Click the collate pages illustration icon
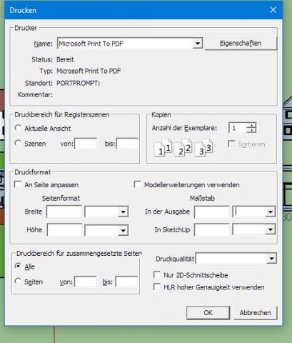Screen dimensions: 292x343 (x=183, y=147)
